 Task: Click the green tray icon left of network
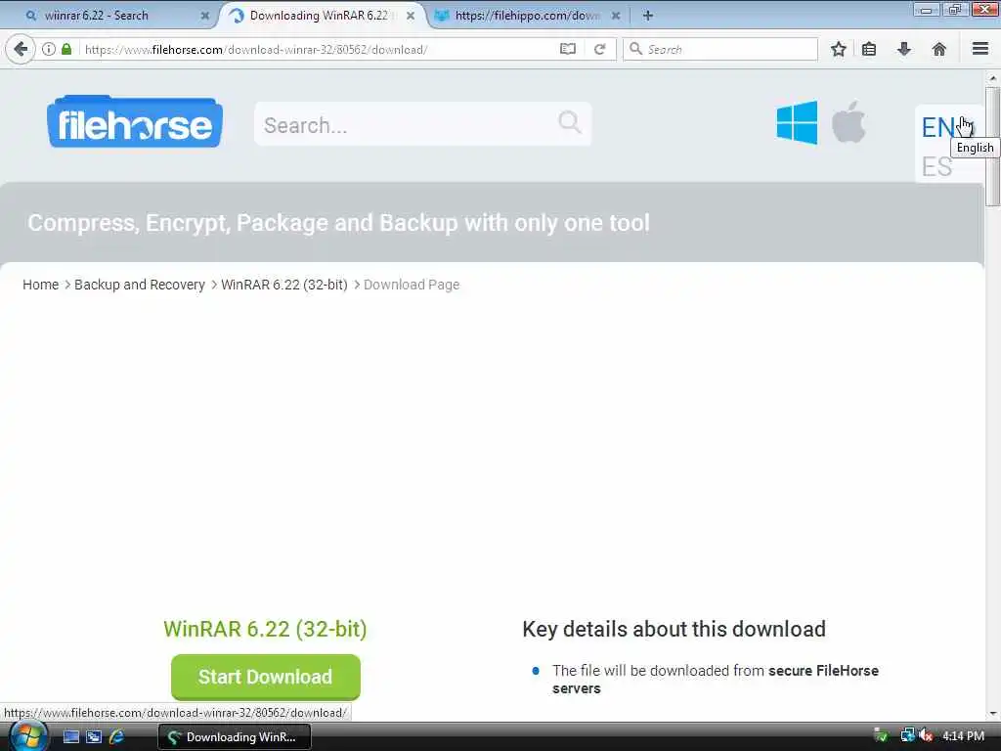coord(881,736)
